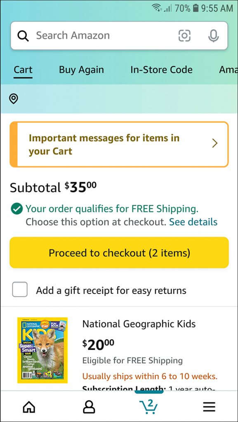
Task: Select the In-Store Code tab
Action: point(161,70)
